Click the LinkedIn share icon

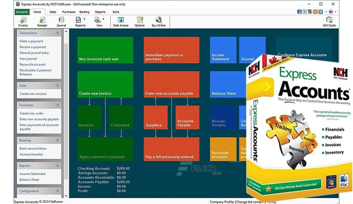point(320,12)
